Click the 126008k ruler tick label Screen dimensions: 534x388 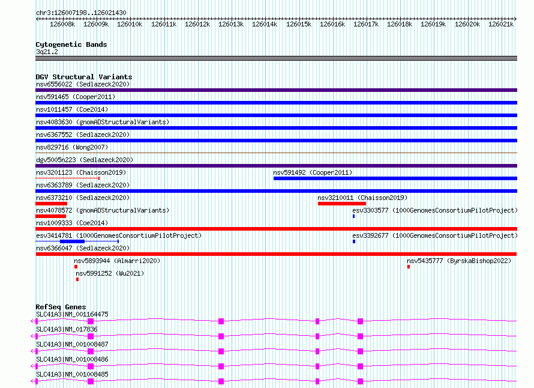(62, 24)
